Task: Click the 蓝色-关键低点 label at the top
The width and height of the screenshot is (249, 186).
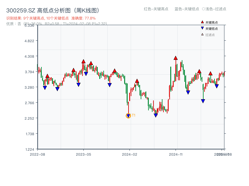Action: 187,9
